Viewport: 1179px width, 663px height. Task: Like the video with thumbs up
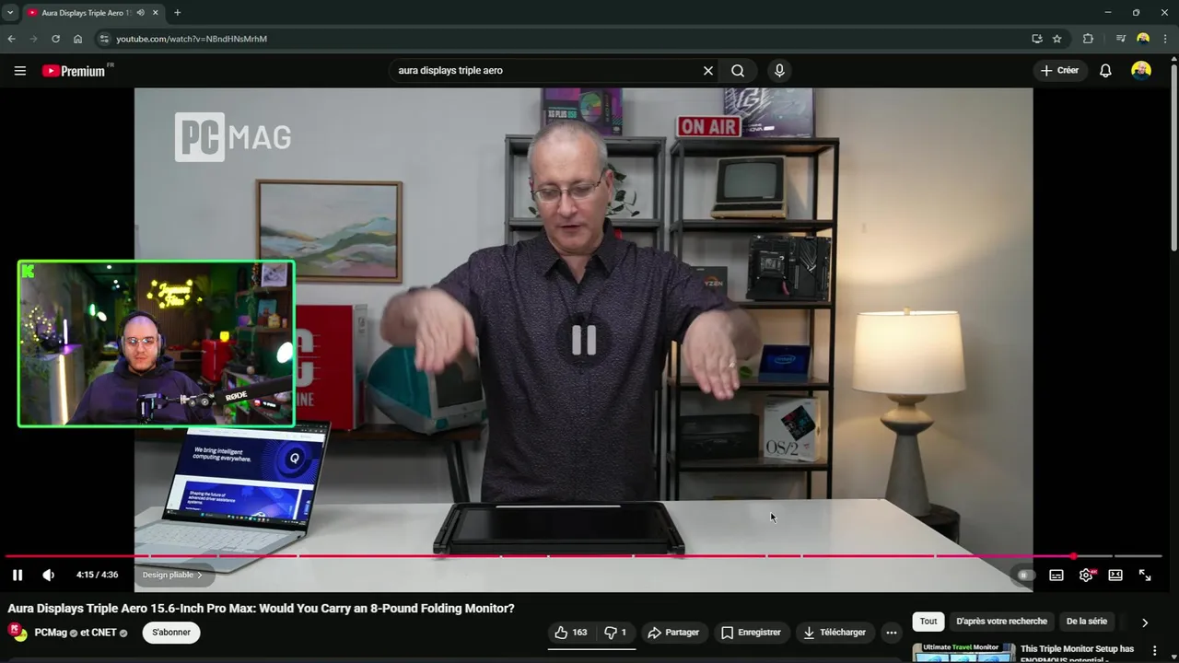pyautogui.click(x=569, y=633)
